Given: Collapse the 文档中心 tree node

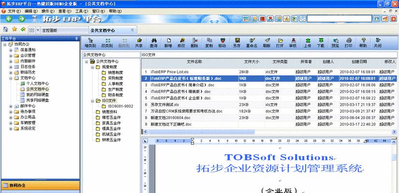Looking at the screenshot, I should pyautogui.click(x=11, y=78).
